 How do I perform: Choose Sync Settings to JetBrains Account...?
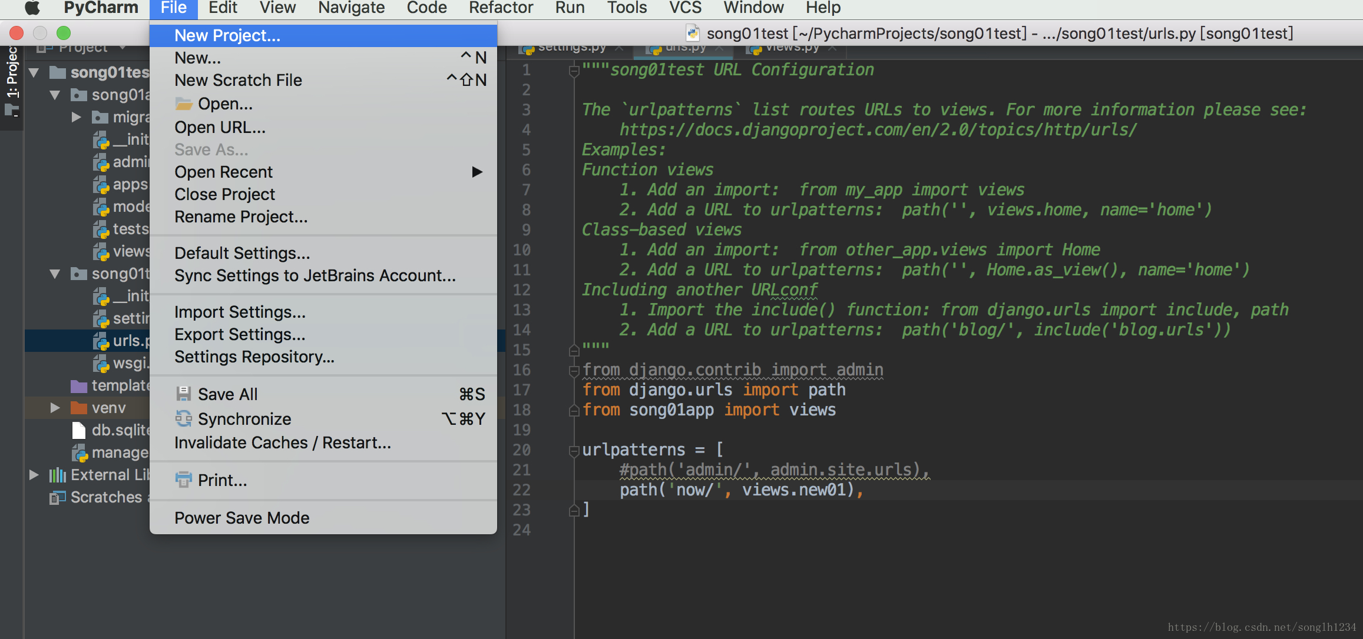click(323, 275)
